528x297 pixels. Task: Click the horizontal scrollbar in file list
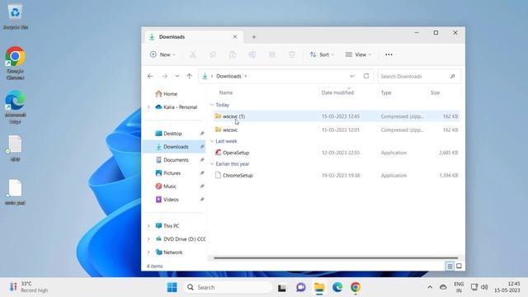click(x=336, y=258)
